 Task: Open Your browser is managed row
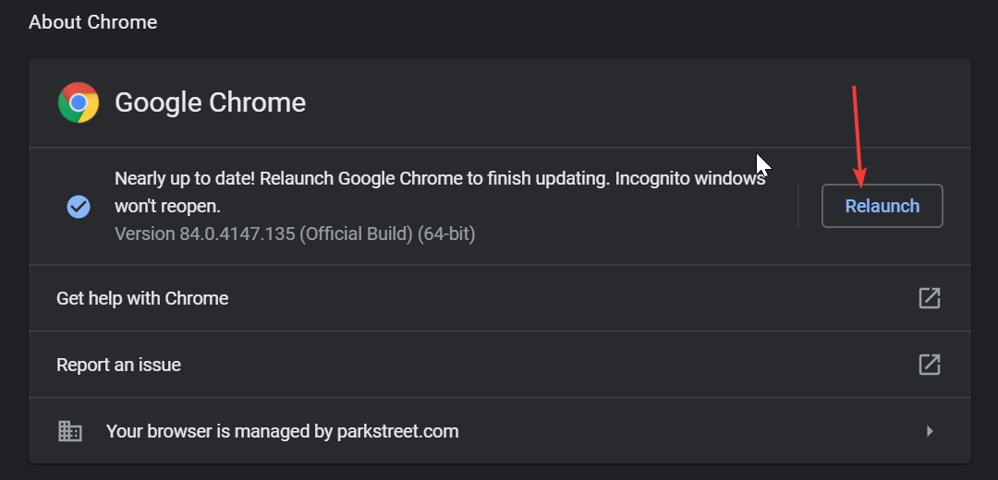(x=500, y=431)
